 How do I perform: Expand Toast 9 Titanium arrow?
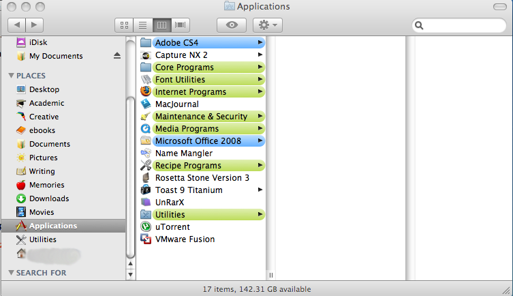(x=260, y=190)
